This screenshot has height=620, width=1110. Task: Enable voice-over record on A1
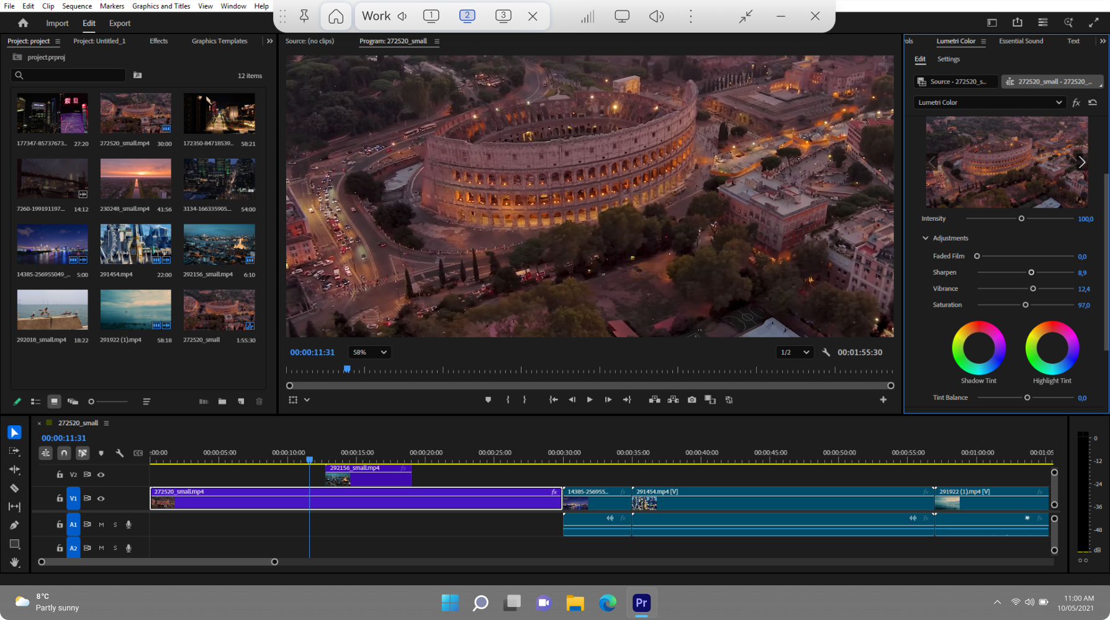click(x=129, y=525)
